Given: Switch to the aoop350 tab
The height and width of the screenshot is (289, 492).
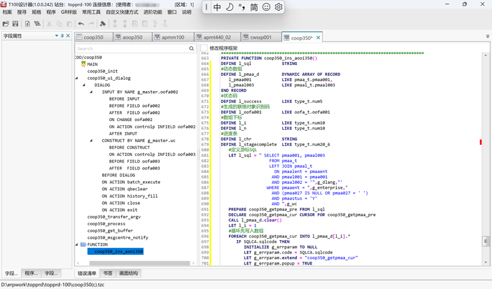Looking at the screenshot, I should pyautogui.click(x=133, y=38).
